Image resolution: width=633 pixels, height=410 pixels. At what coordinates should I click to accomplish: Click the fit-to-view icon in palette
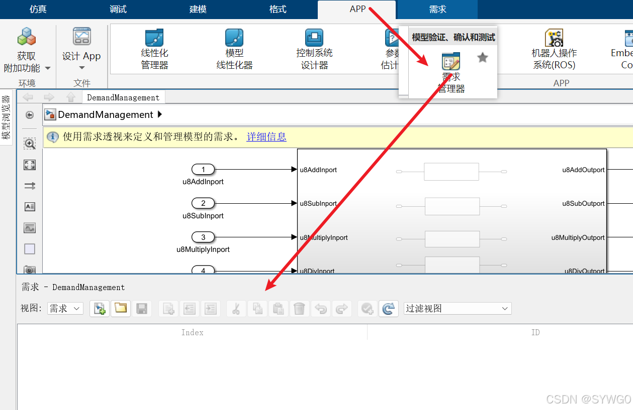click(30, 165)
